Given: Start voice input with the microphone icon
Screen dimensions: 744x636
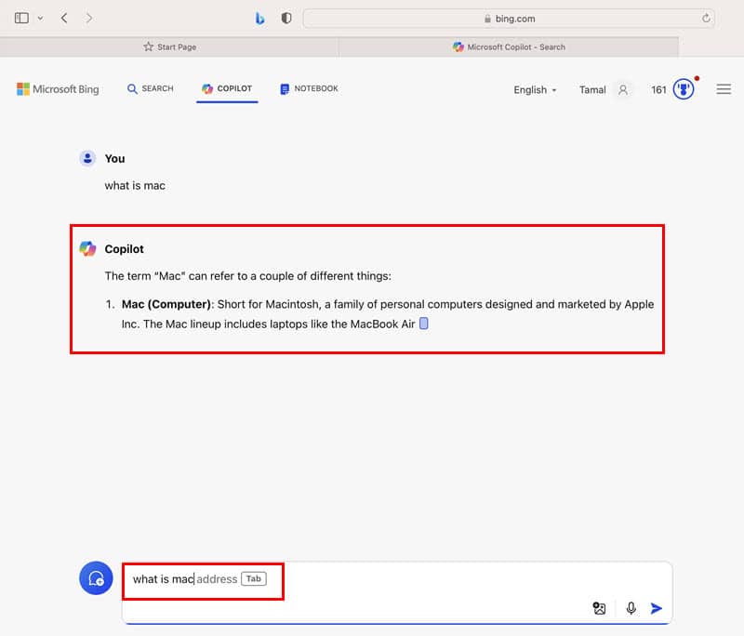Looking at the screenshot, I should pyautogui.click(x=631, y=608).
